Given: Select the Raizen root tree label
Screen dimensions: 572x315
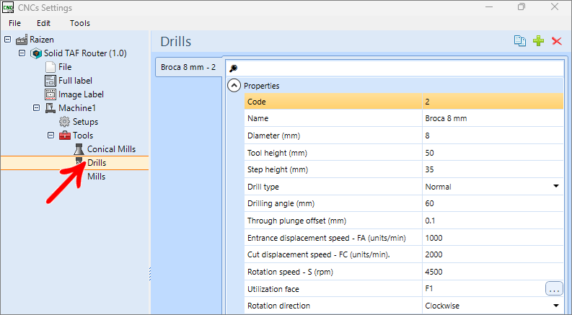Looking at the screenshot, I should click(x=42, y=40).
